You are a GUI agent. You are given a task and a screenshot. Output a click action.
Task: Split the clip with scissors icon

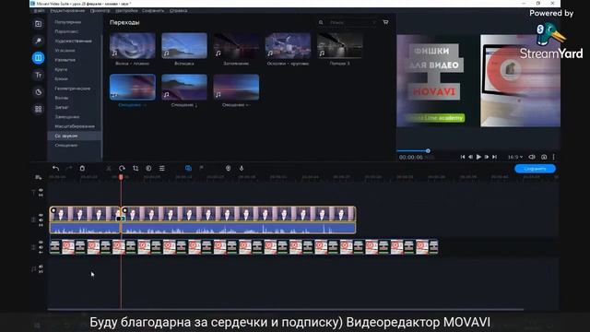pyautogui.click(x=109, y=168)
